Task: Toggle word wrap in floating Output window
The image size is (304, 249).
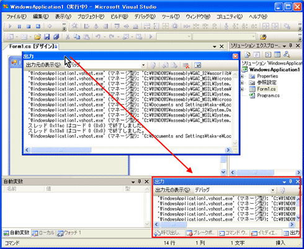Action: [x=198, y=66]
